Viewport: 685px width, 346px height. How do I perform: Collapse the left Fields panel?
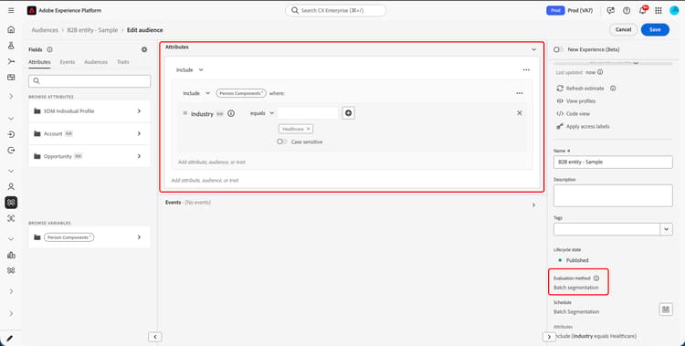pyautogui.click(x=155, y=337)
